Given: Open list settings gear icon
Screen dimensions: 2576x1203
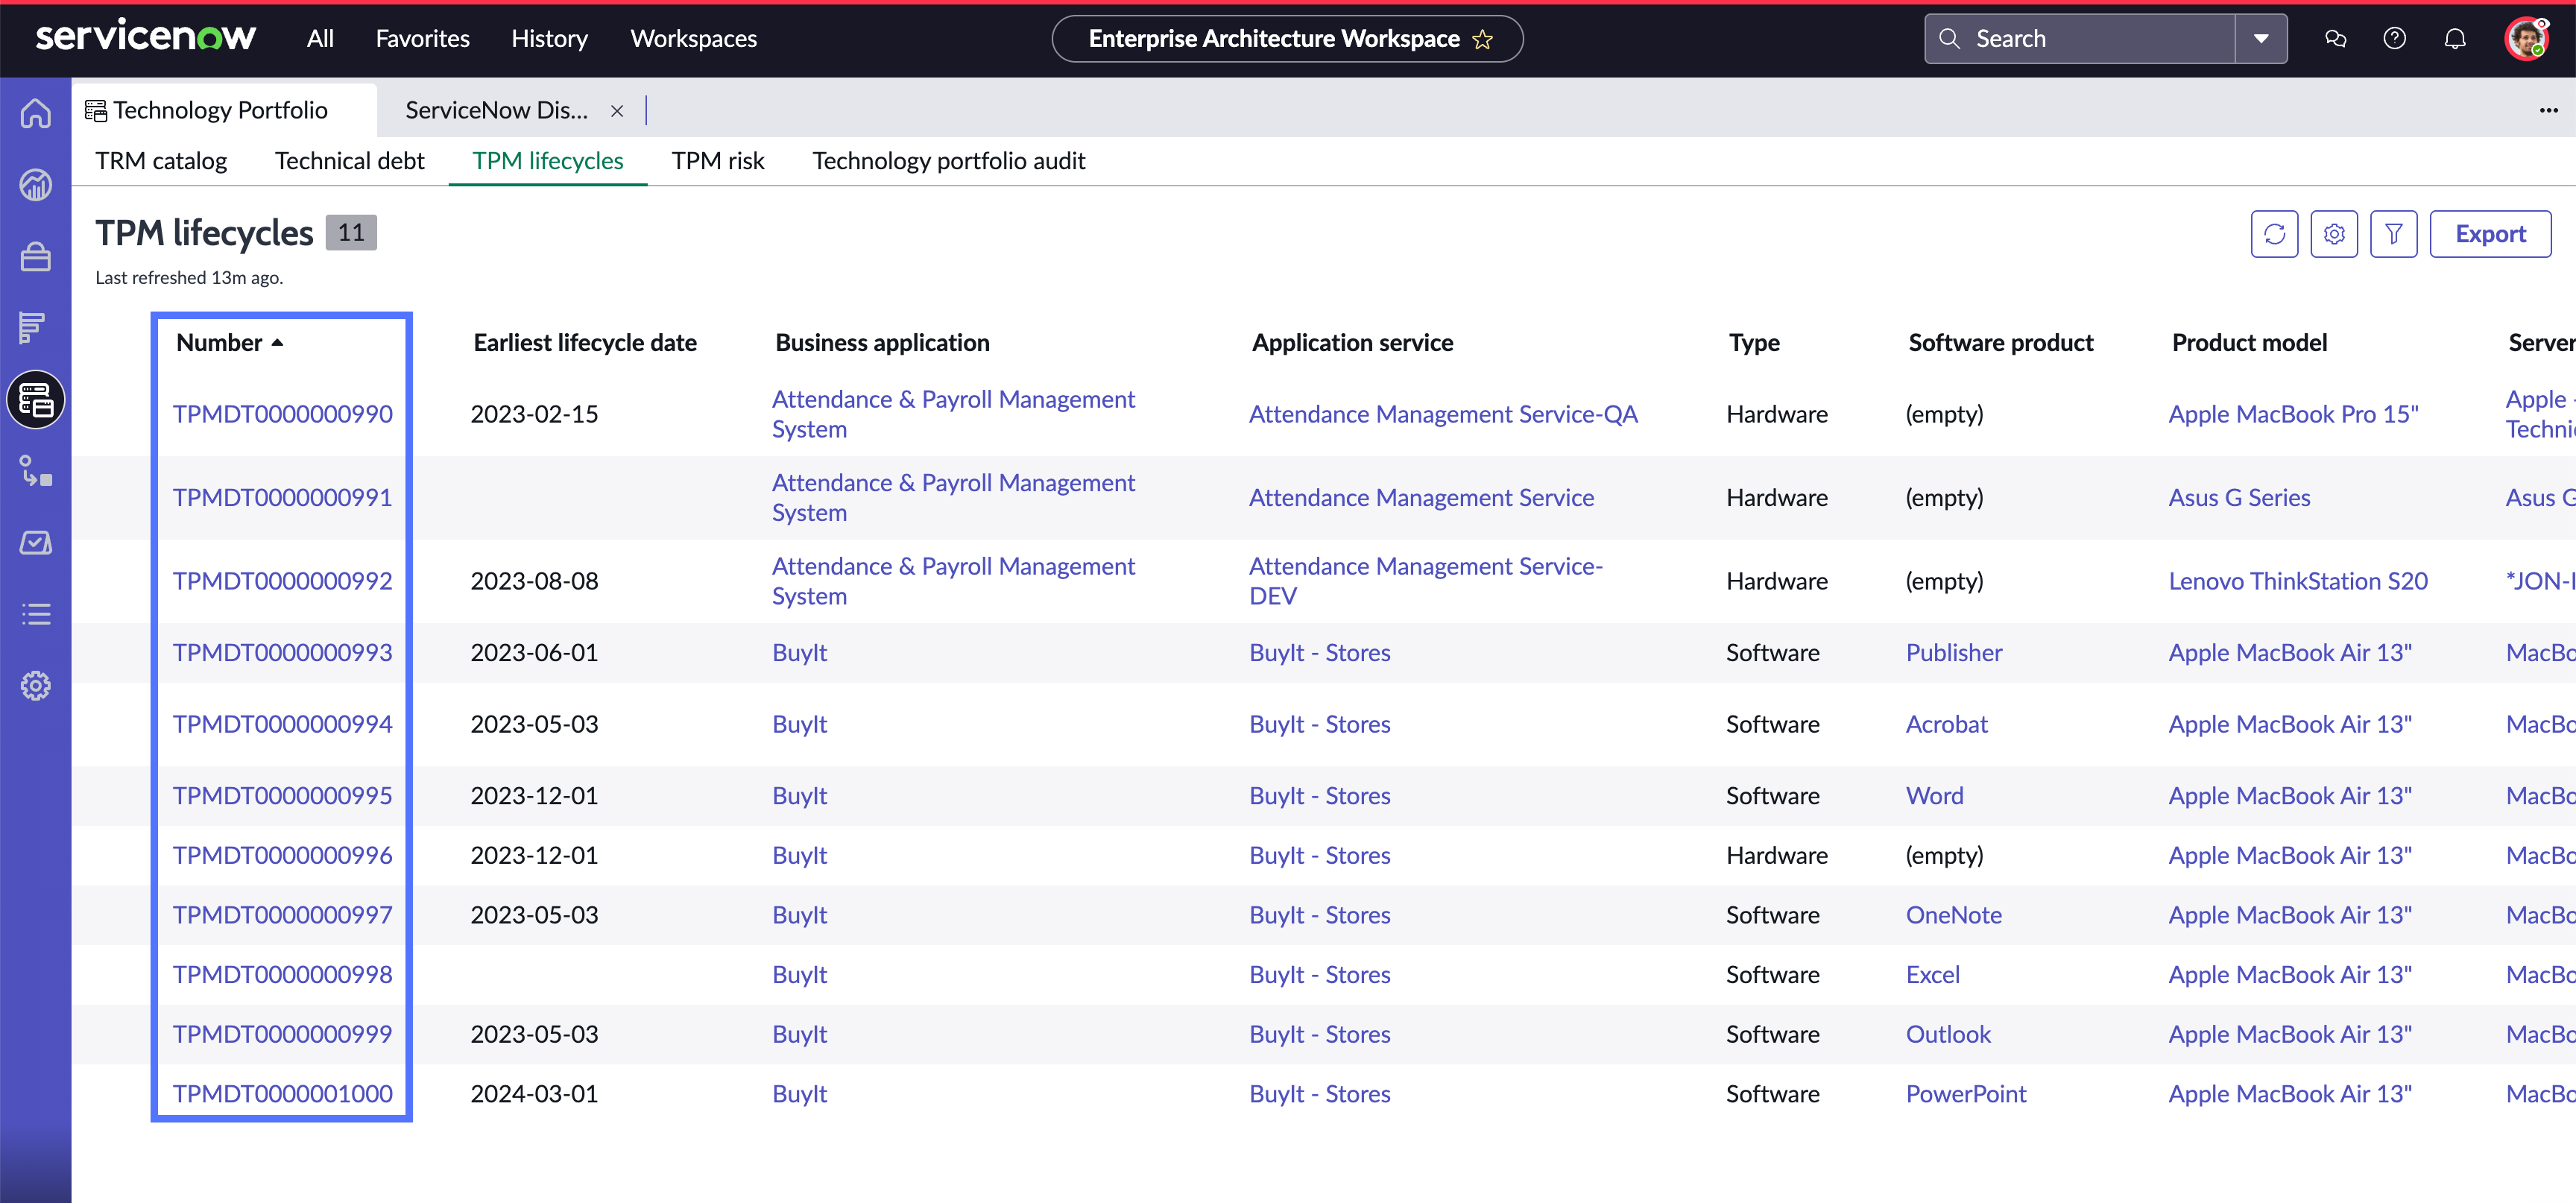Looking at the screenshot, I should click(2334, 233).
